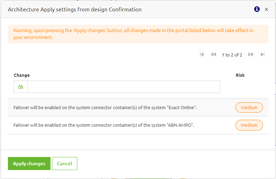Focus the Change filter input field

click(x=124, y=87)
